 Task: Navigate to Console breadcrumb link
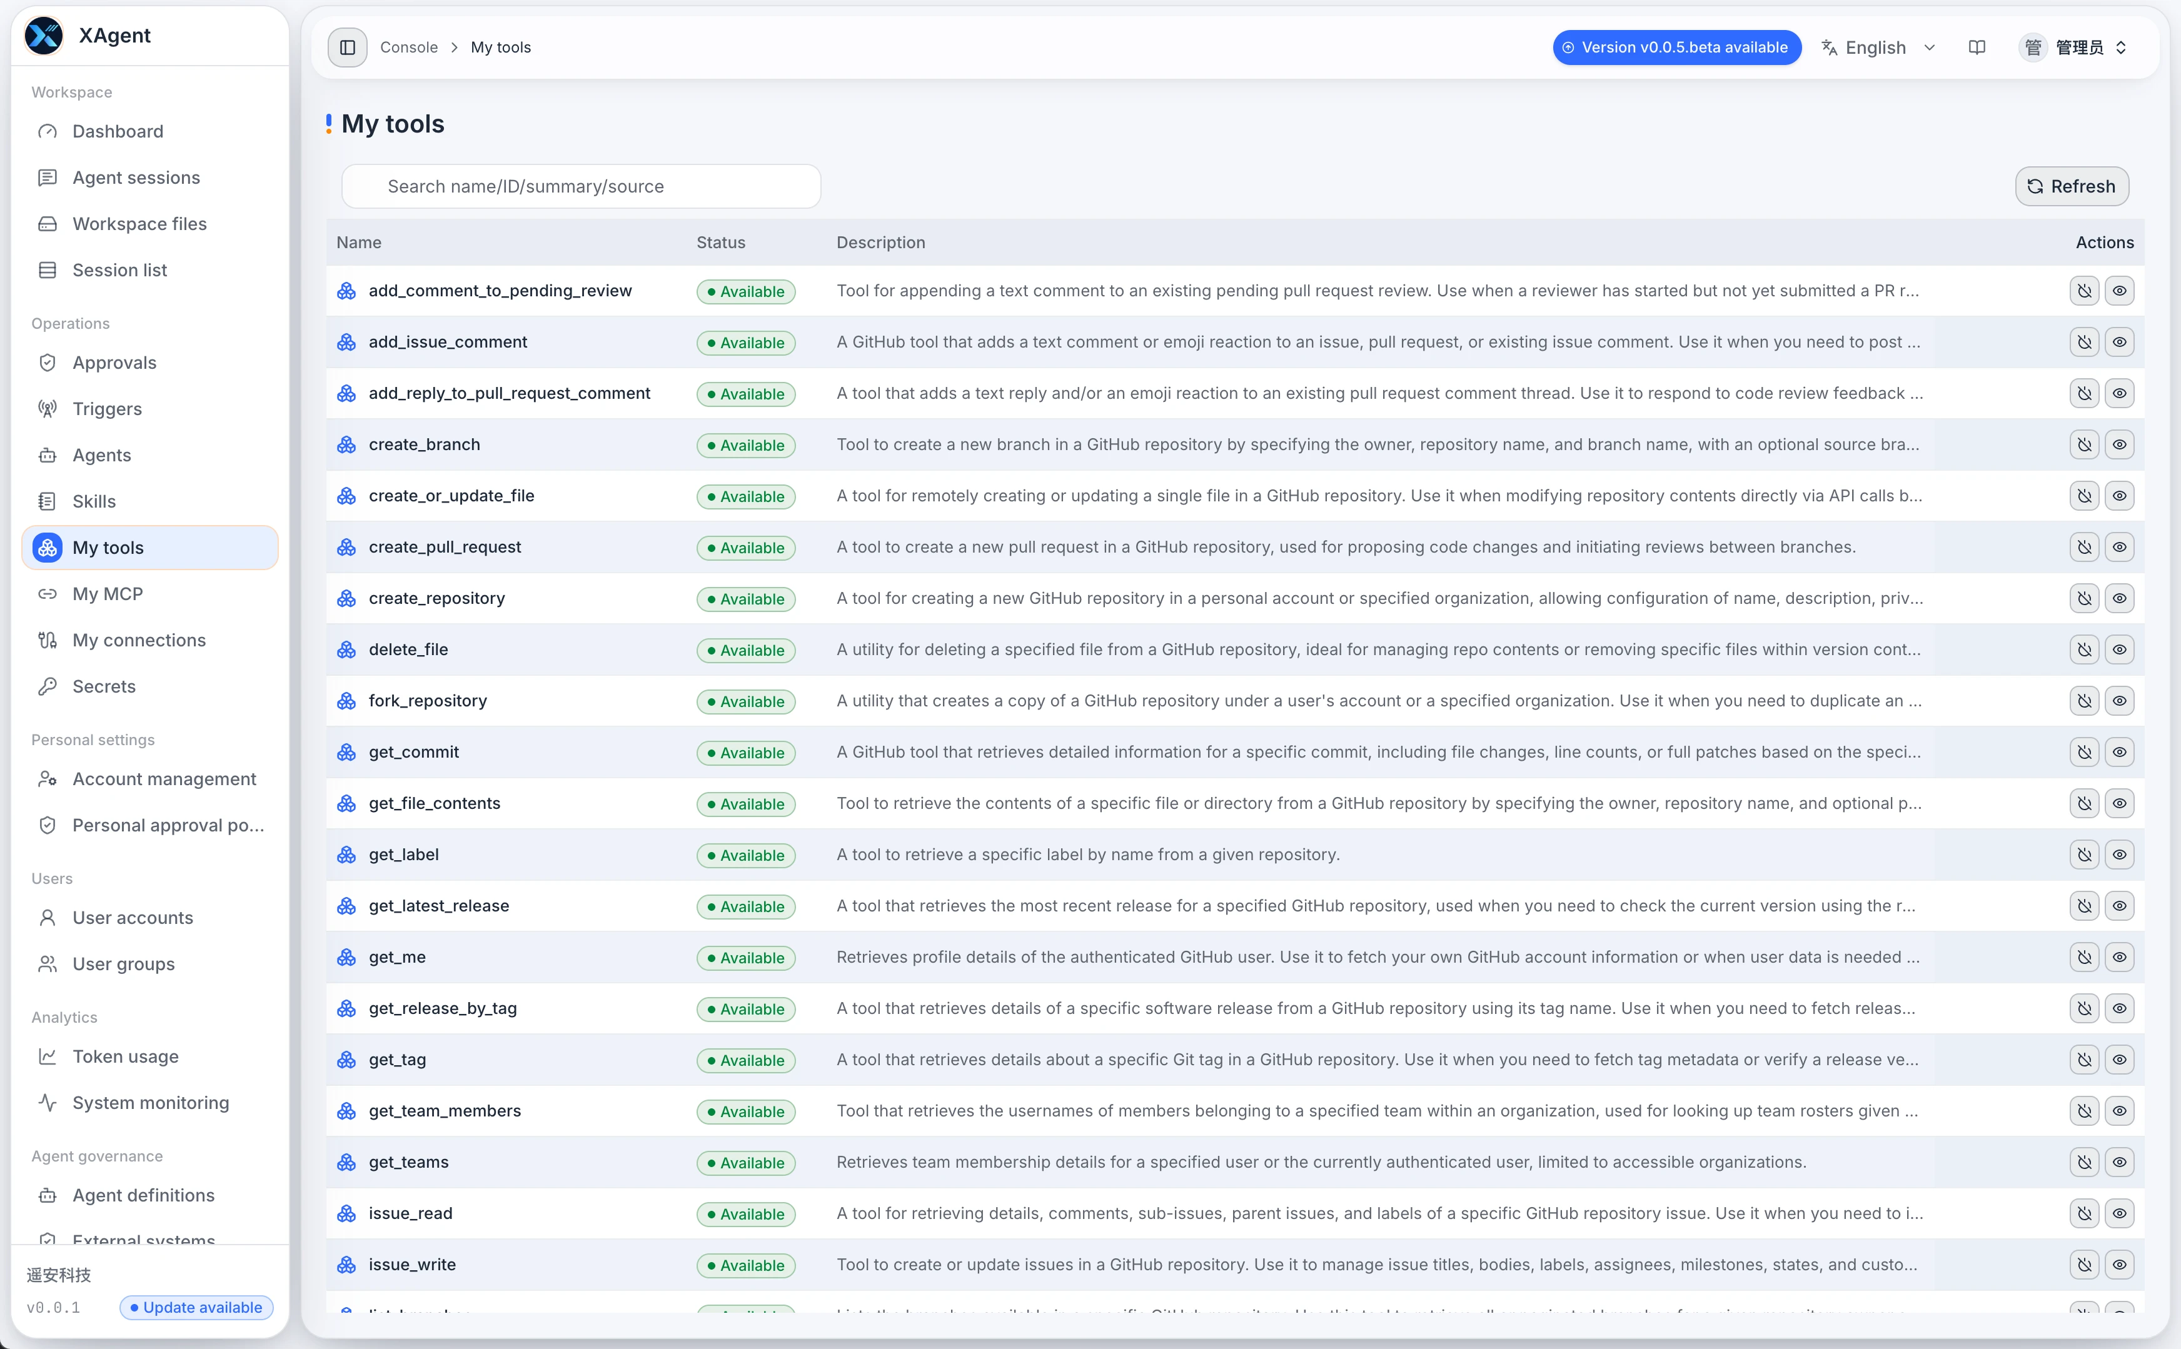pos(409,48)
